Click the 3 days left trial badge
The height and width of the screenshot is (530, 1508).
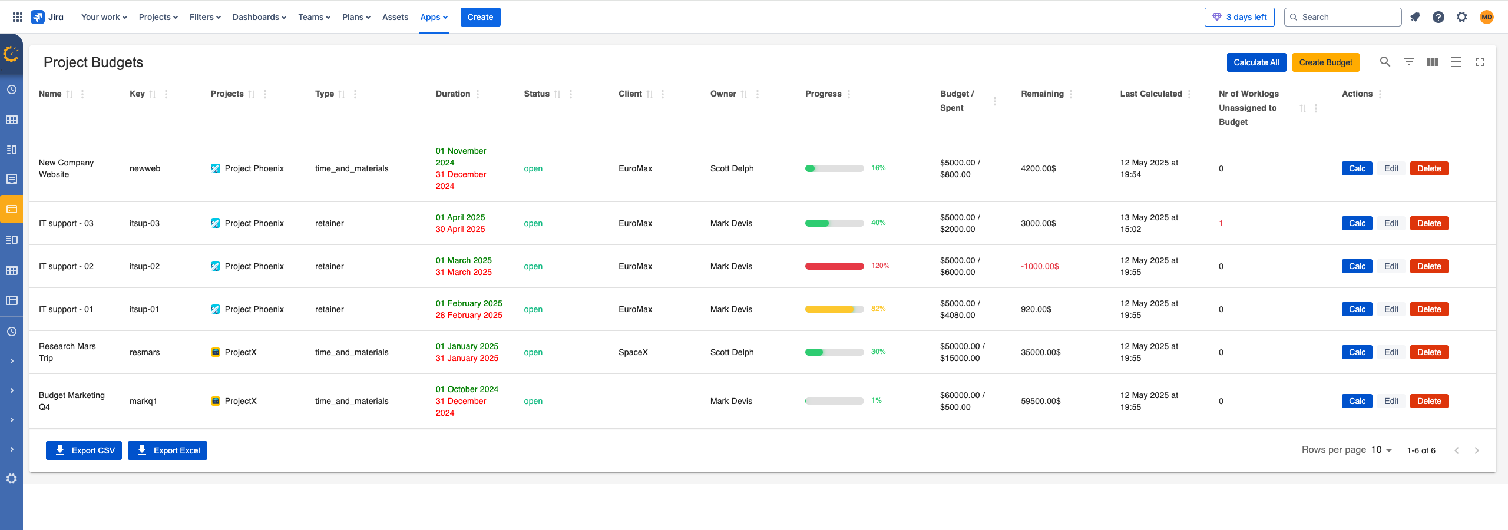[x=1239, y=17]
